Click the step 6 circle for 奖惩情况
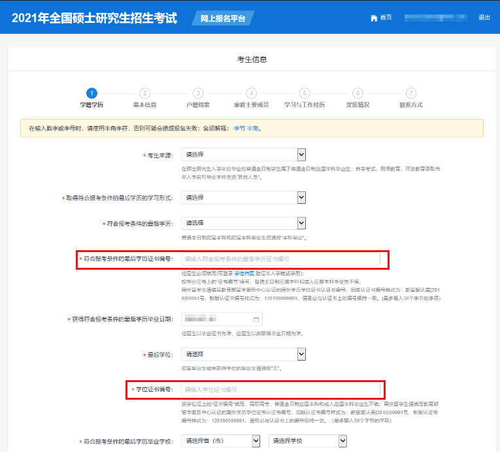This screenshot has width=500, height=452. tap(358, 93)
